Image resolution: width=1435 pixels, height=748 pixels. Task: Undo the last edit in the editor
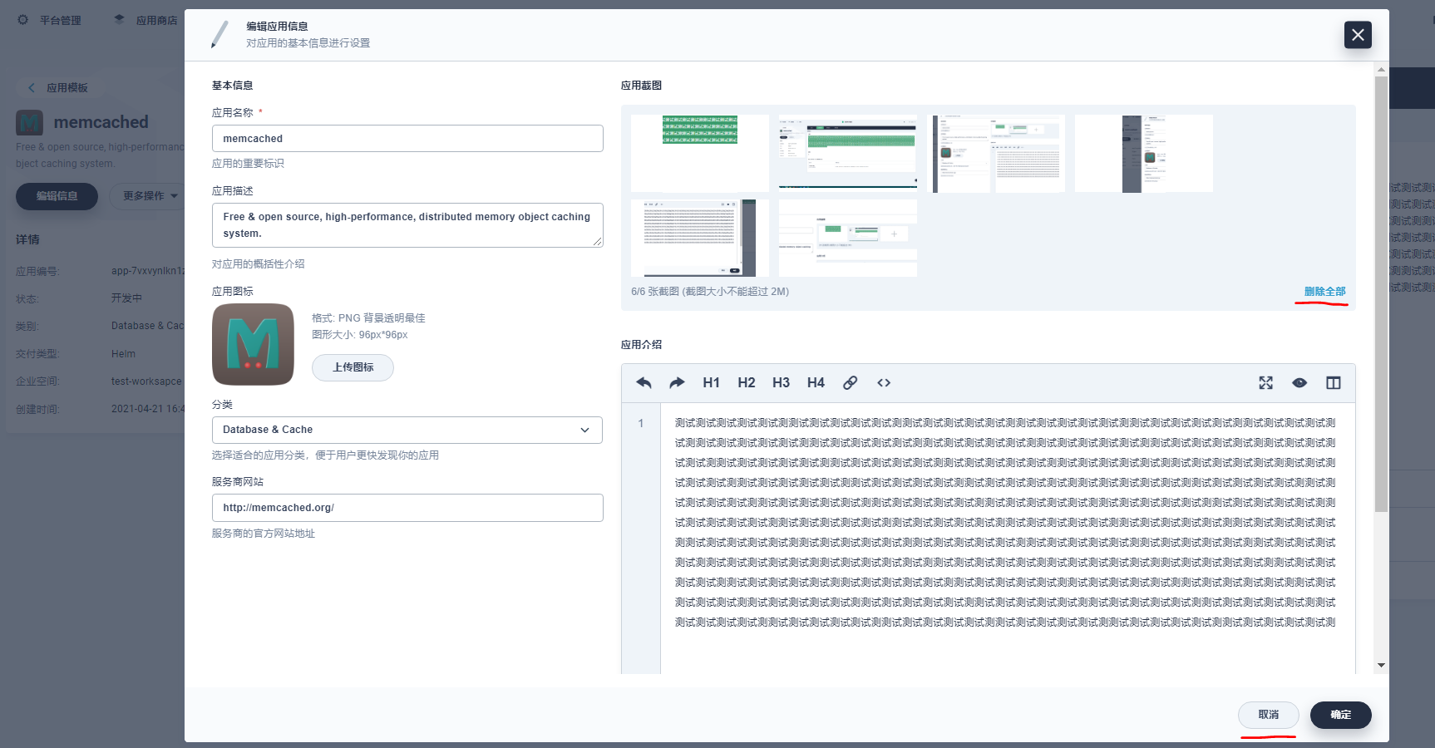(x=644, y=382)
